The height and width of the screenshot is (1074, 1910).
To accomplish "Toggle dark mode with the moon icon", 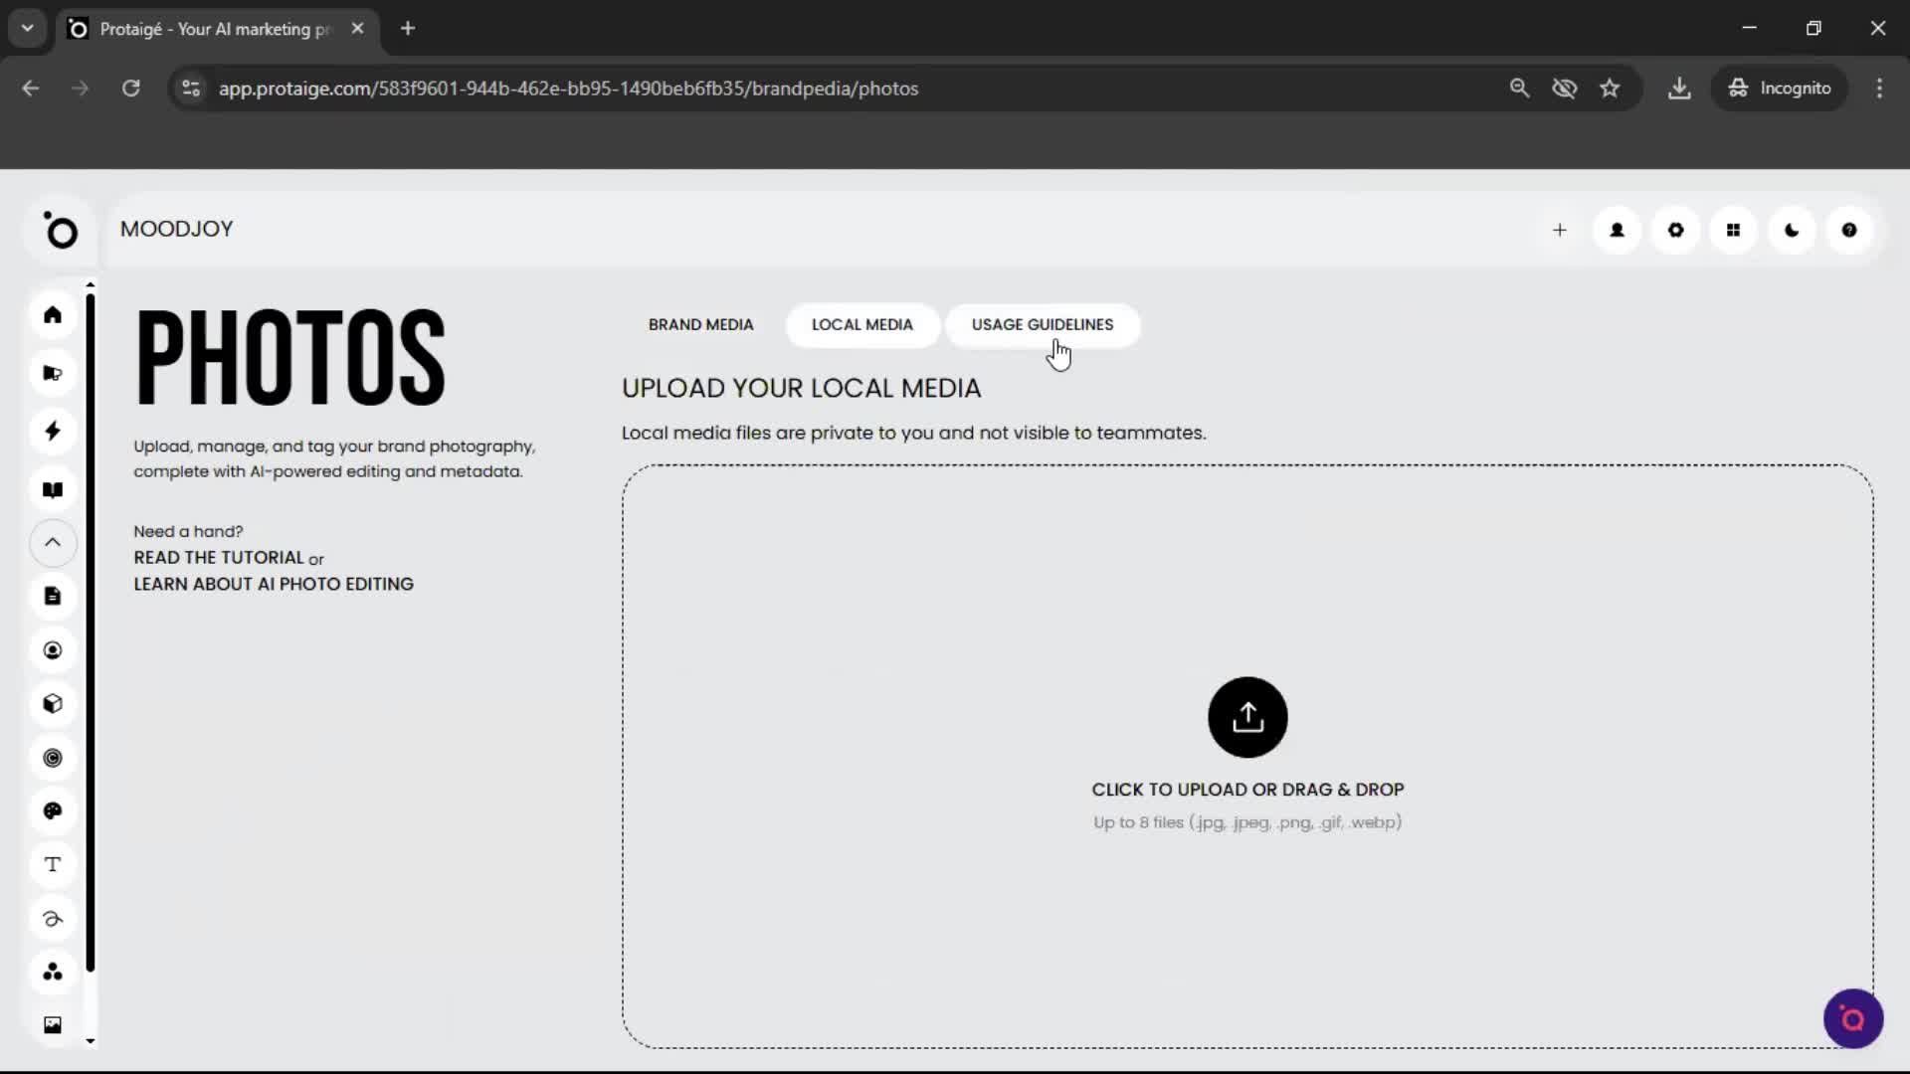I will click(x=1791, y=230).
